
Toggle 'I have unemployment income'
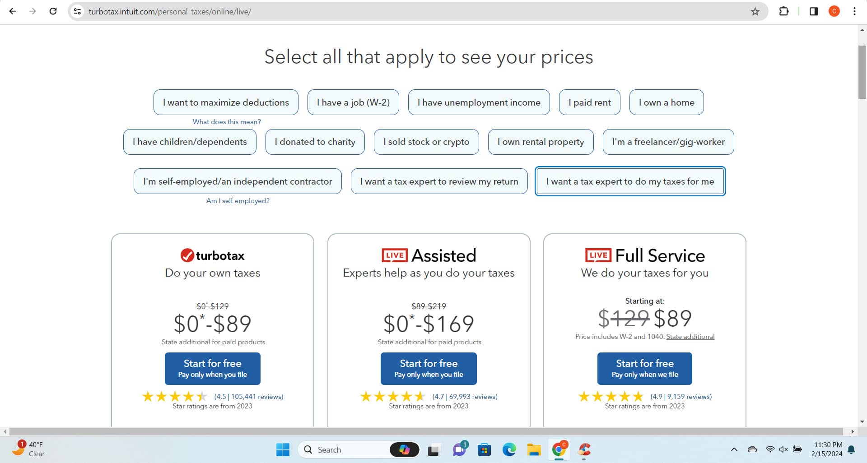point(479,102)
